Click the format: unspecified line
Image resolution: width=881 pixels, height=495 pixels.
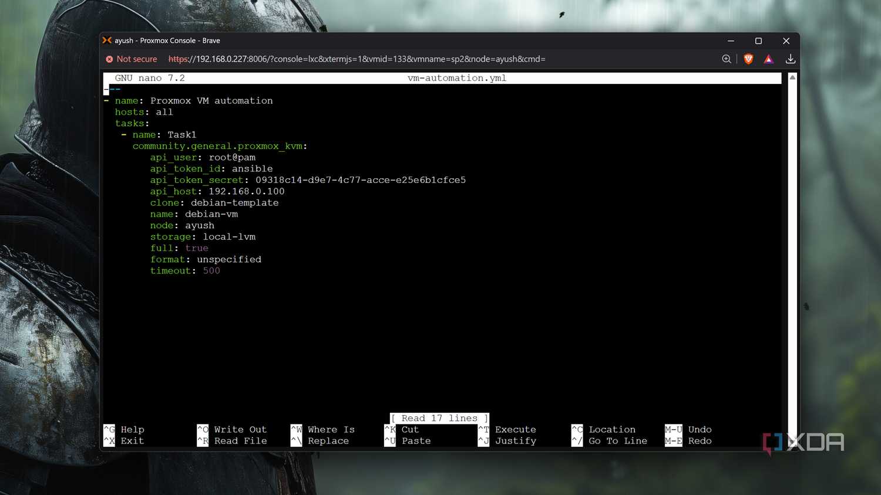pos(206,259)
